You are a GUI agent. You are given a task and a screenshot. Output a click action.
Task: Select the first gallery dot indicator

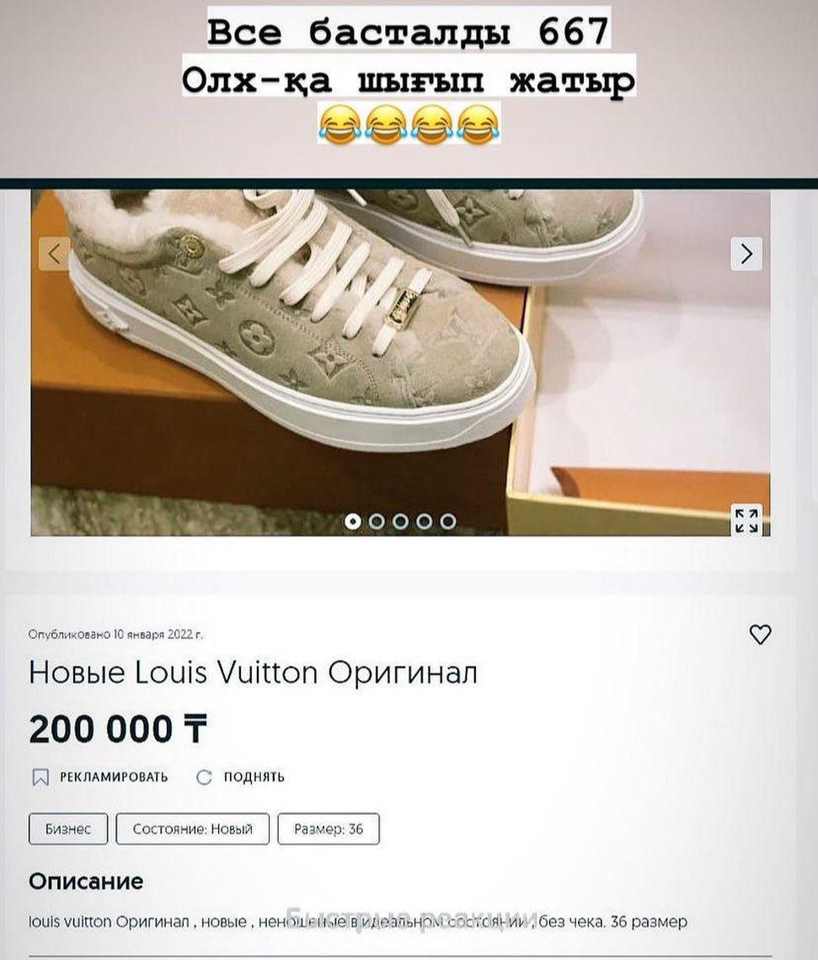click(x=352, y=521)
